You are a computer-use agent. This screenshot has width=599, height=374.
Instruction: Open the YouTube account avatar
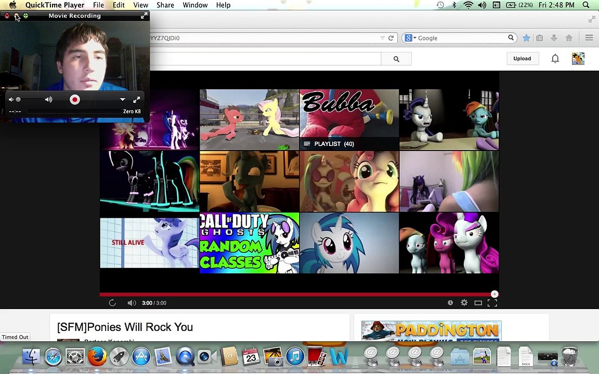click(x=578, y=58)
